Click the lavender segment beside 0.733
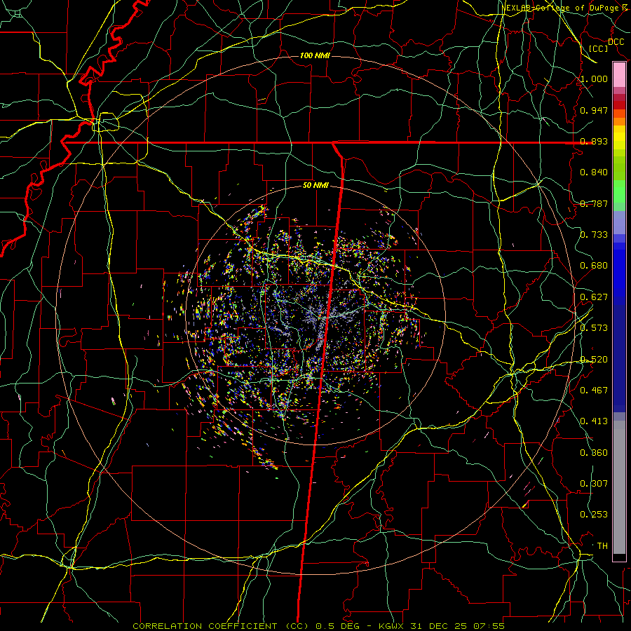Screen dimensions: 631x631 coord(619,223)
